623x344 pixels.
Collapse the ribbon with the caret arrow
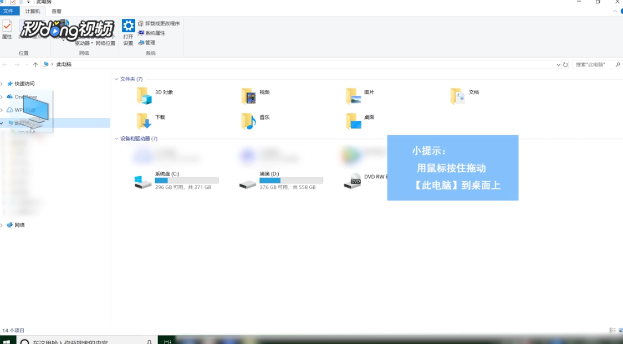tap(615, 12)
